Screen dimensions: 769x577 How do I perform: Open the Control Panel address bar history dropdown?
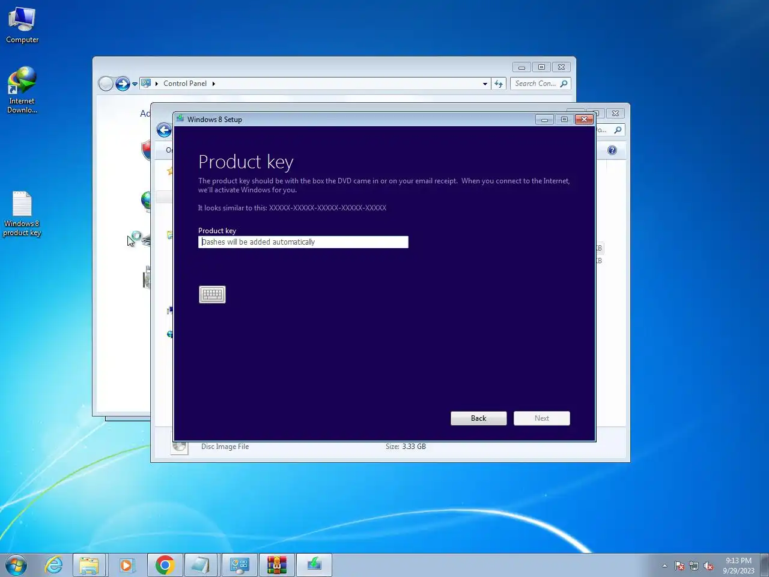pyautogui.click(x=485, y=84)
